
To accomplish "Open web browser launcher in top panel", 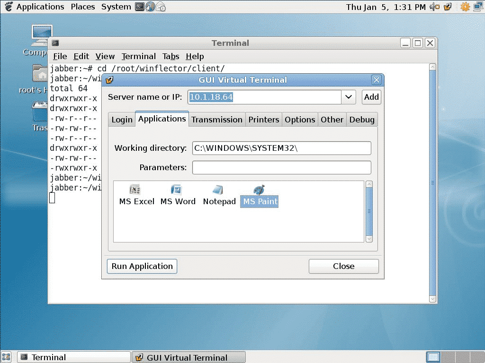I will point(150,7).
